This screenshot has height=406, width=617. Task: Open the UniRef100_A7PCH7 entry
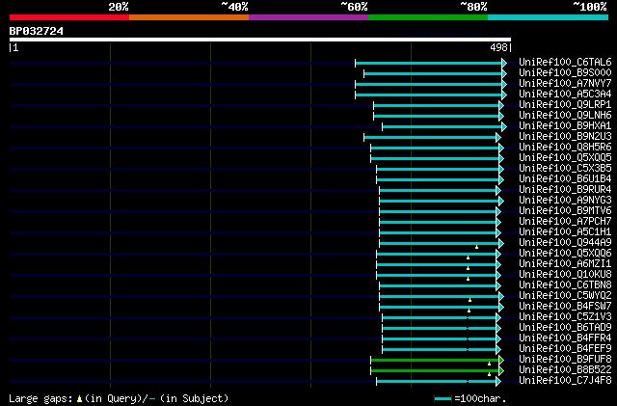[565, 222]
